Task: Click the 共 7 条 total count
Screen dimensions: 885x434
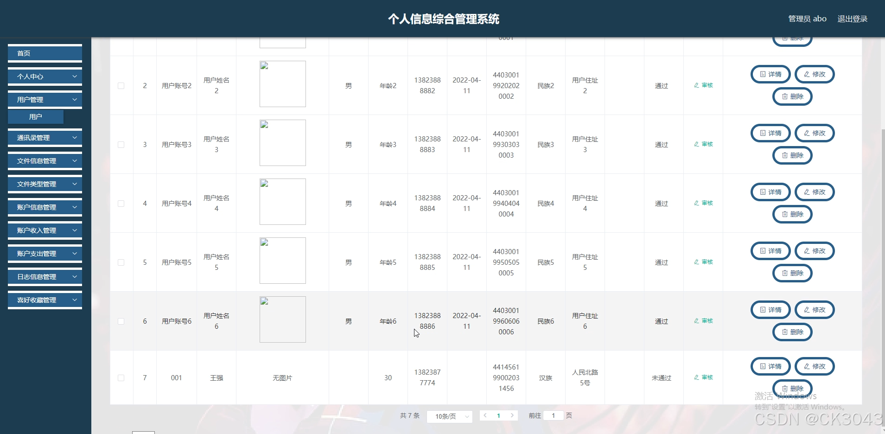Action: click(410, 415)
